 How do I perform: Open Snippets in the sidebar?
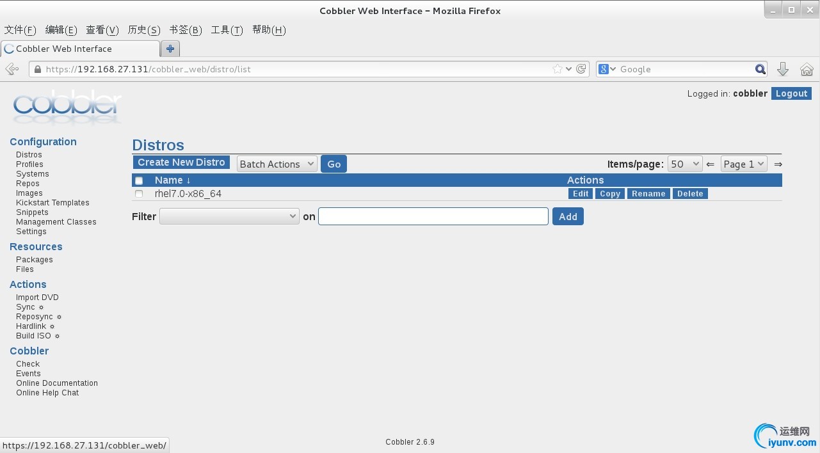[x=32, y=212]
